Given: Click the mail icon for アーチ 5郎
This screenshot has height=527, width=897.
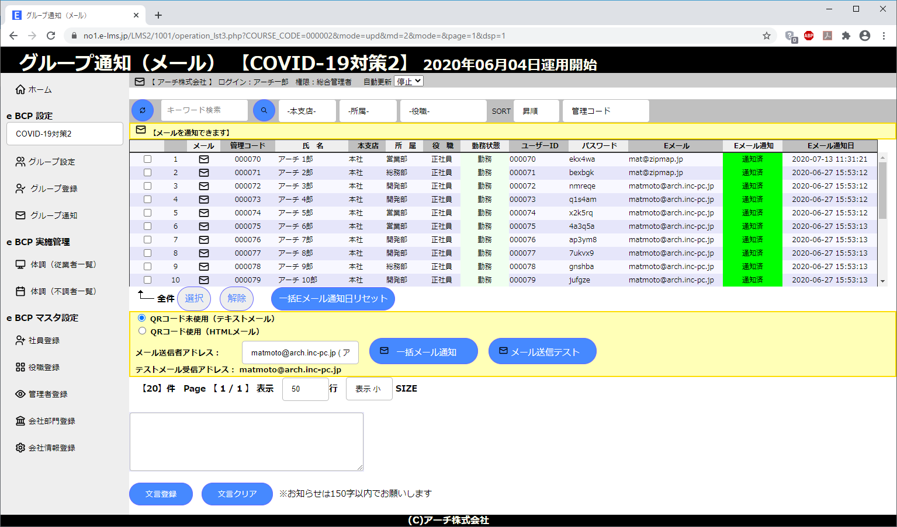Looking at the screenshot, I should [x=204, y=213].
